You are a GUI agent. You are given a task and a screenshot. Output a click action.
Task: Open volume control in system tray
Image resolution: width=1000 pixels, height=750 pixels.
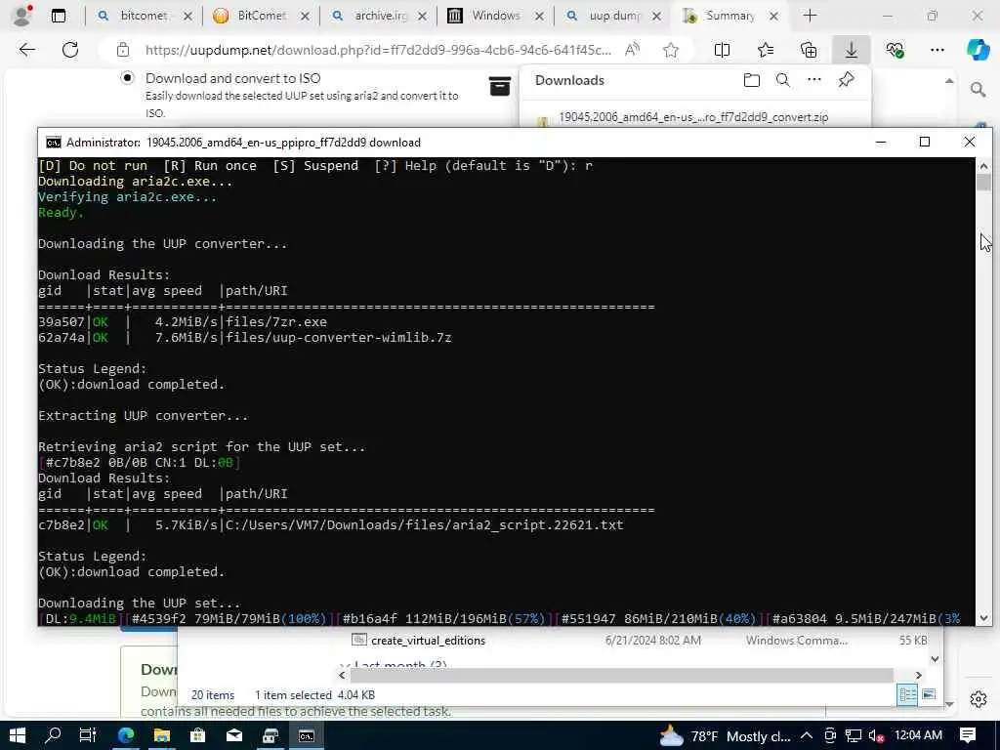click(x=876, y=736)
